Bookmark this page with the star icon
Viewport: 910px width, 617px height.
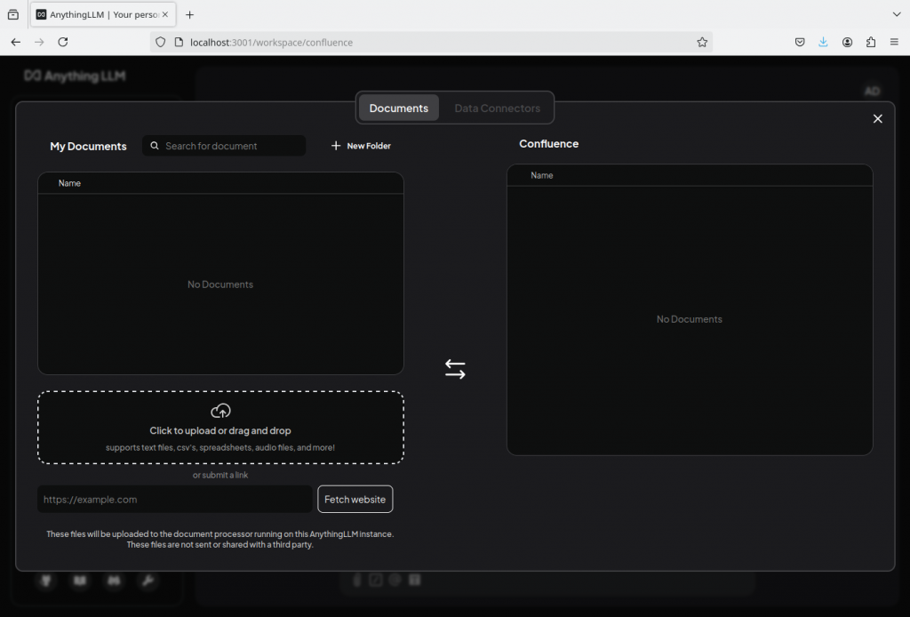(702, 42)
